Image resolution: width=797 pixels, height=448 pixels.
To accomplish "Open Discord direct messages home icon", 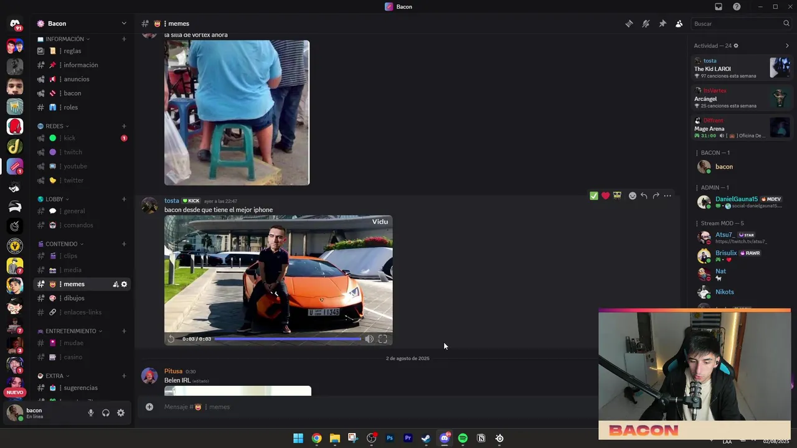I will coord(15,24).
